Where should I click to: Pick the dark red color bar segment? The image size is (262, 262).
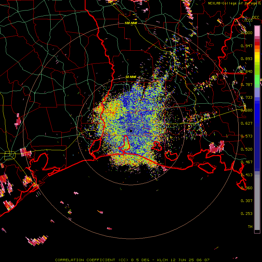tap(257, 43)
